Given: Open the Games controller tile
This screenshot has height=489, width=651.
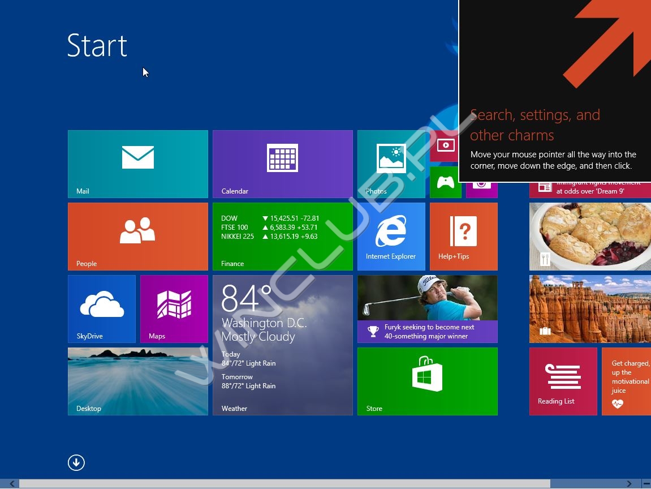Looking at the screenshot, I should pyautogui.click(x=446, y=182).
